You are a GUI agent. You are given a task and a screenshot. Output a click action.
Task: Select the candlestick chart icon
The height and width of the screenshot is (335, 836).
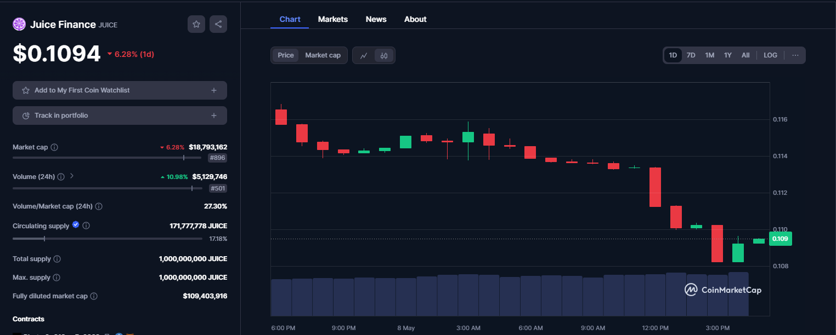coord(383,55)
